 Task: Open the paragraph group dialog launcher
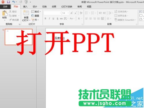[x=137, y=24]
